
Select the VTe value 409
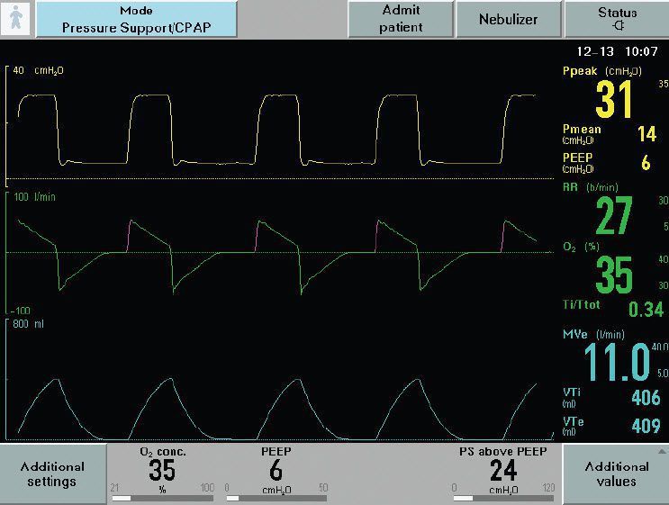[x=645, y=427]
